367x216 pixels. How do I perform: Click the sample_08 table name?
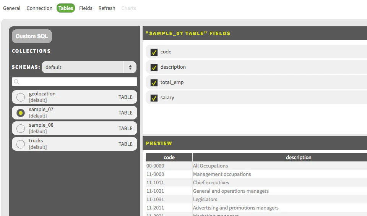41,125
